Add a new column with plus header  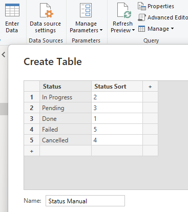150,87
